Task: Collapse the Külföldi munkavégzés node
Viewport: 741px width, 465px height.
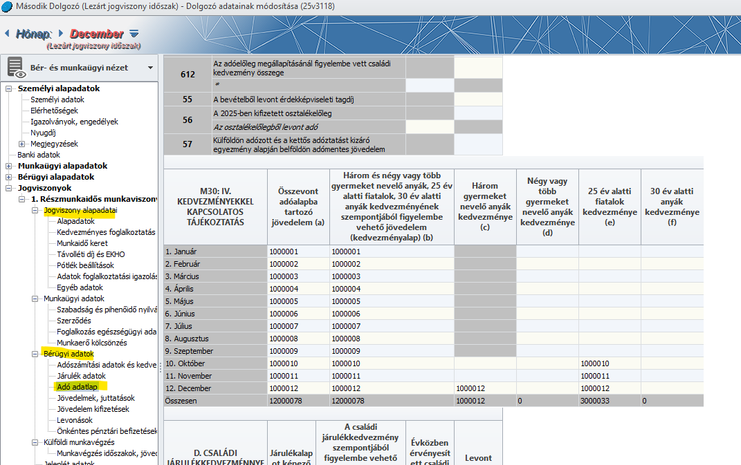Action: (x=35, y=442)
